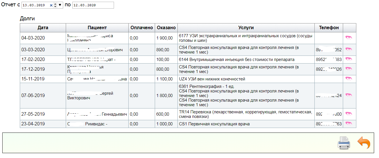Screen dimensions: 379x158
Task: Decrement start date with the down spinner
Action: (55, 7)
